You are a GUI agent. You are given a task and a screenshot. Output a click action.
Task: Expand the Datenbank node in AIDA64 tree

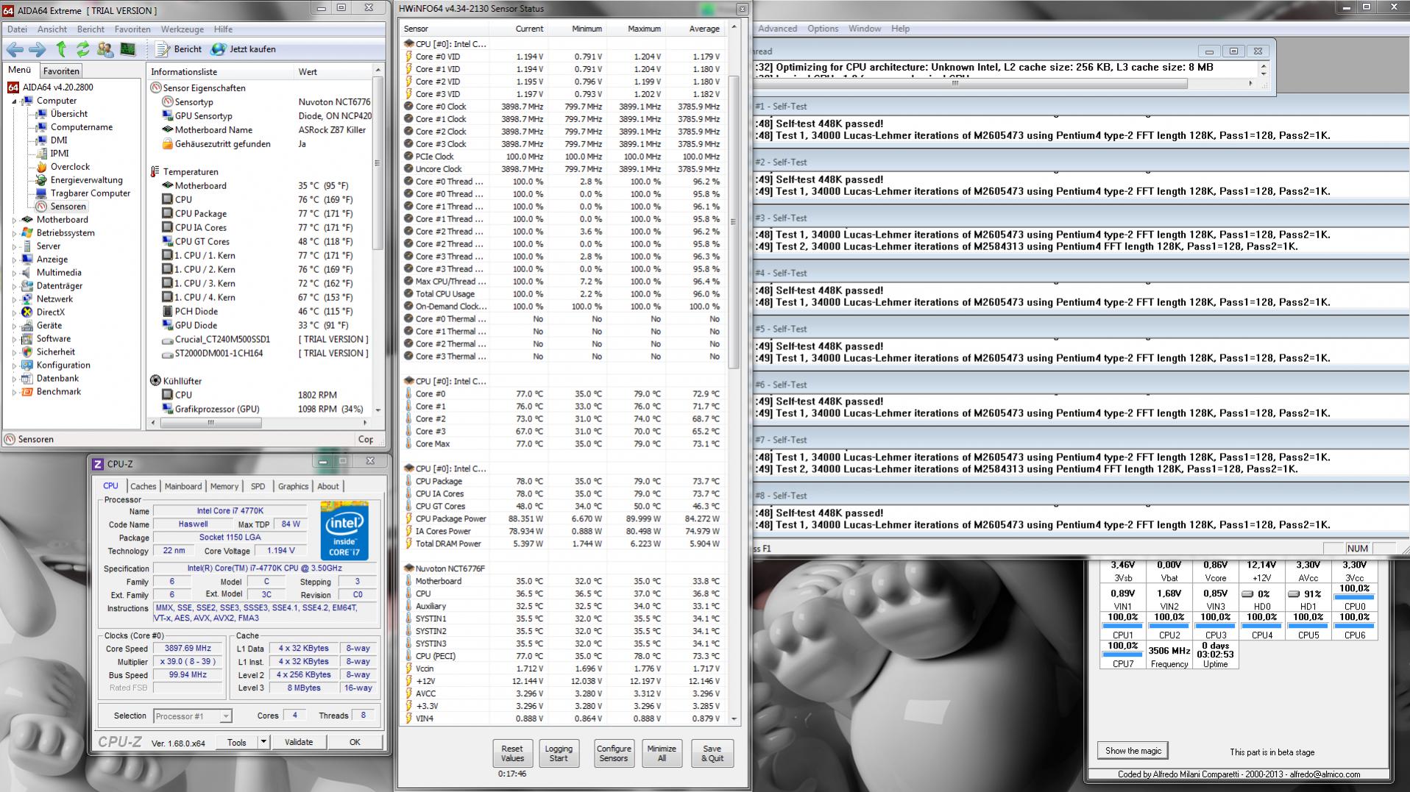coord(15,379)
